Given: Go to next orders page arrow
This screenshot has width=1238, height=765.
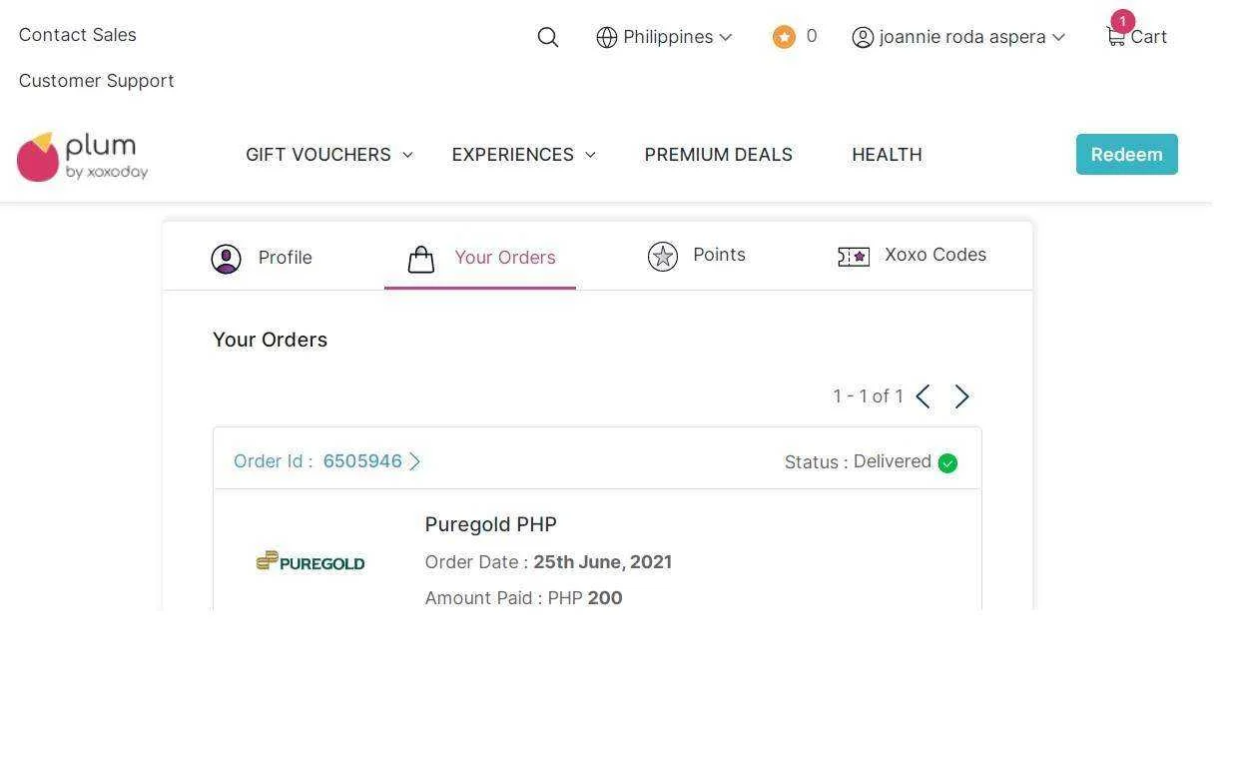Looking at the screenshot, I should click(961, 396).
